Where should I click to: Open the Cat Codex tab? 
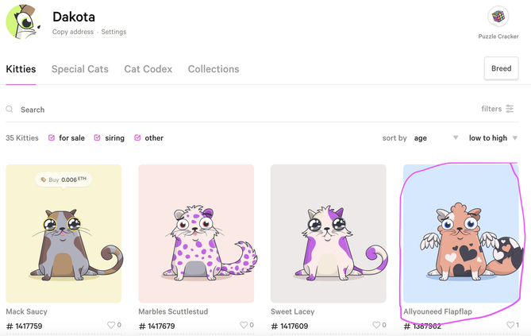pos(148,69)
